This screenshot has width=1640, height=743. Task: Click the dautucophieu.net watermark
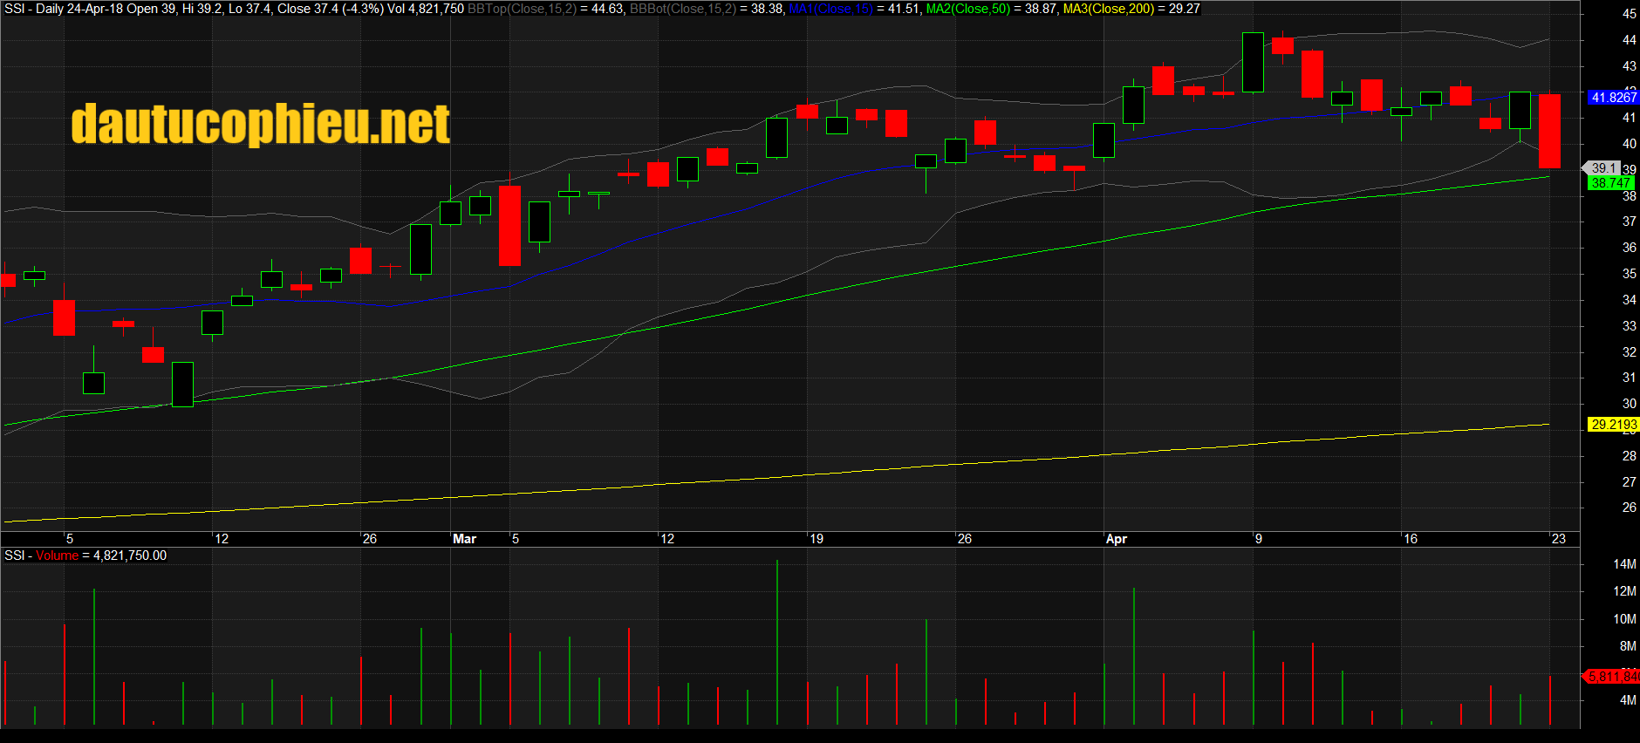pyautogui.click(x=260, y=124)
